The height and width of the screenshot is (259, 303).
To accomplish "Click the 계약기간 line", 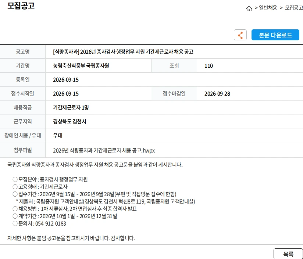I will 65,216.
